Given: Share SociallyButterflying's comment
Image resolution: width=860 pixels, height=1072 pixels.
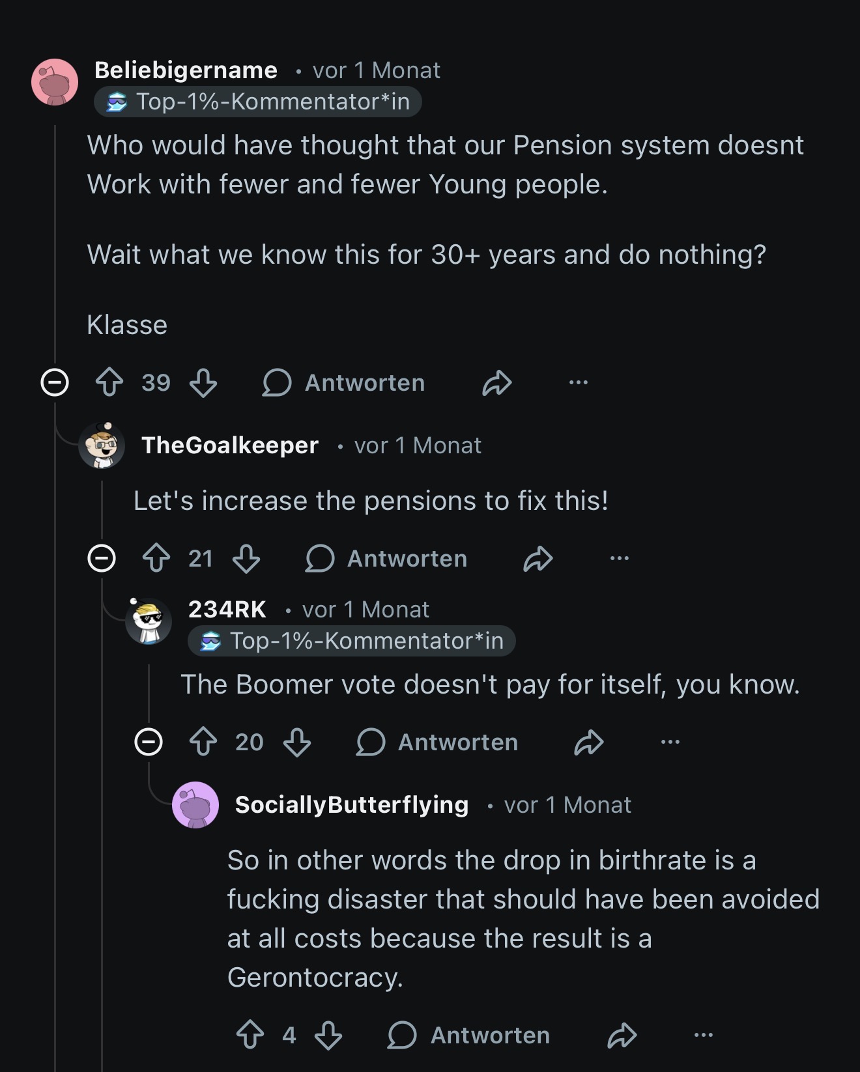Looking at the screenshot, I should click(622, 1036).
